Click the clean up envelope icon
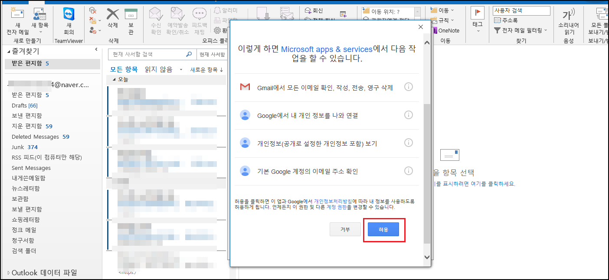Viewport: 609px width, 280px height. point(93,20)
